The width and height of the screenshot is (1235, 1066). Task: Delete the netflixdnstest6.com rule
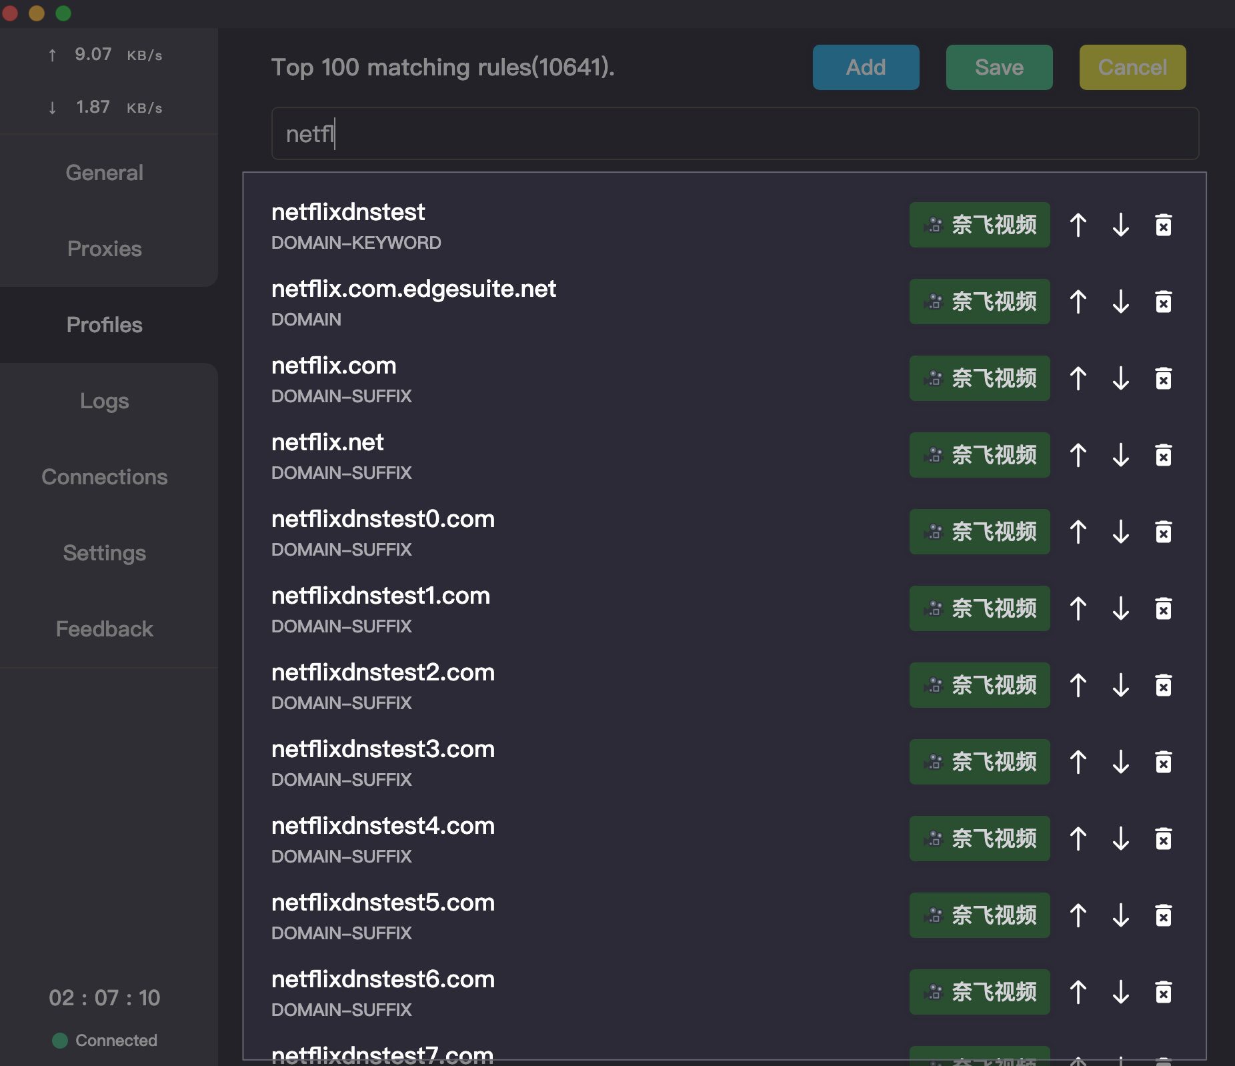1164,993
